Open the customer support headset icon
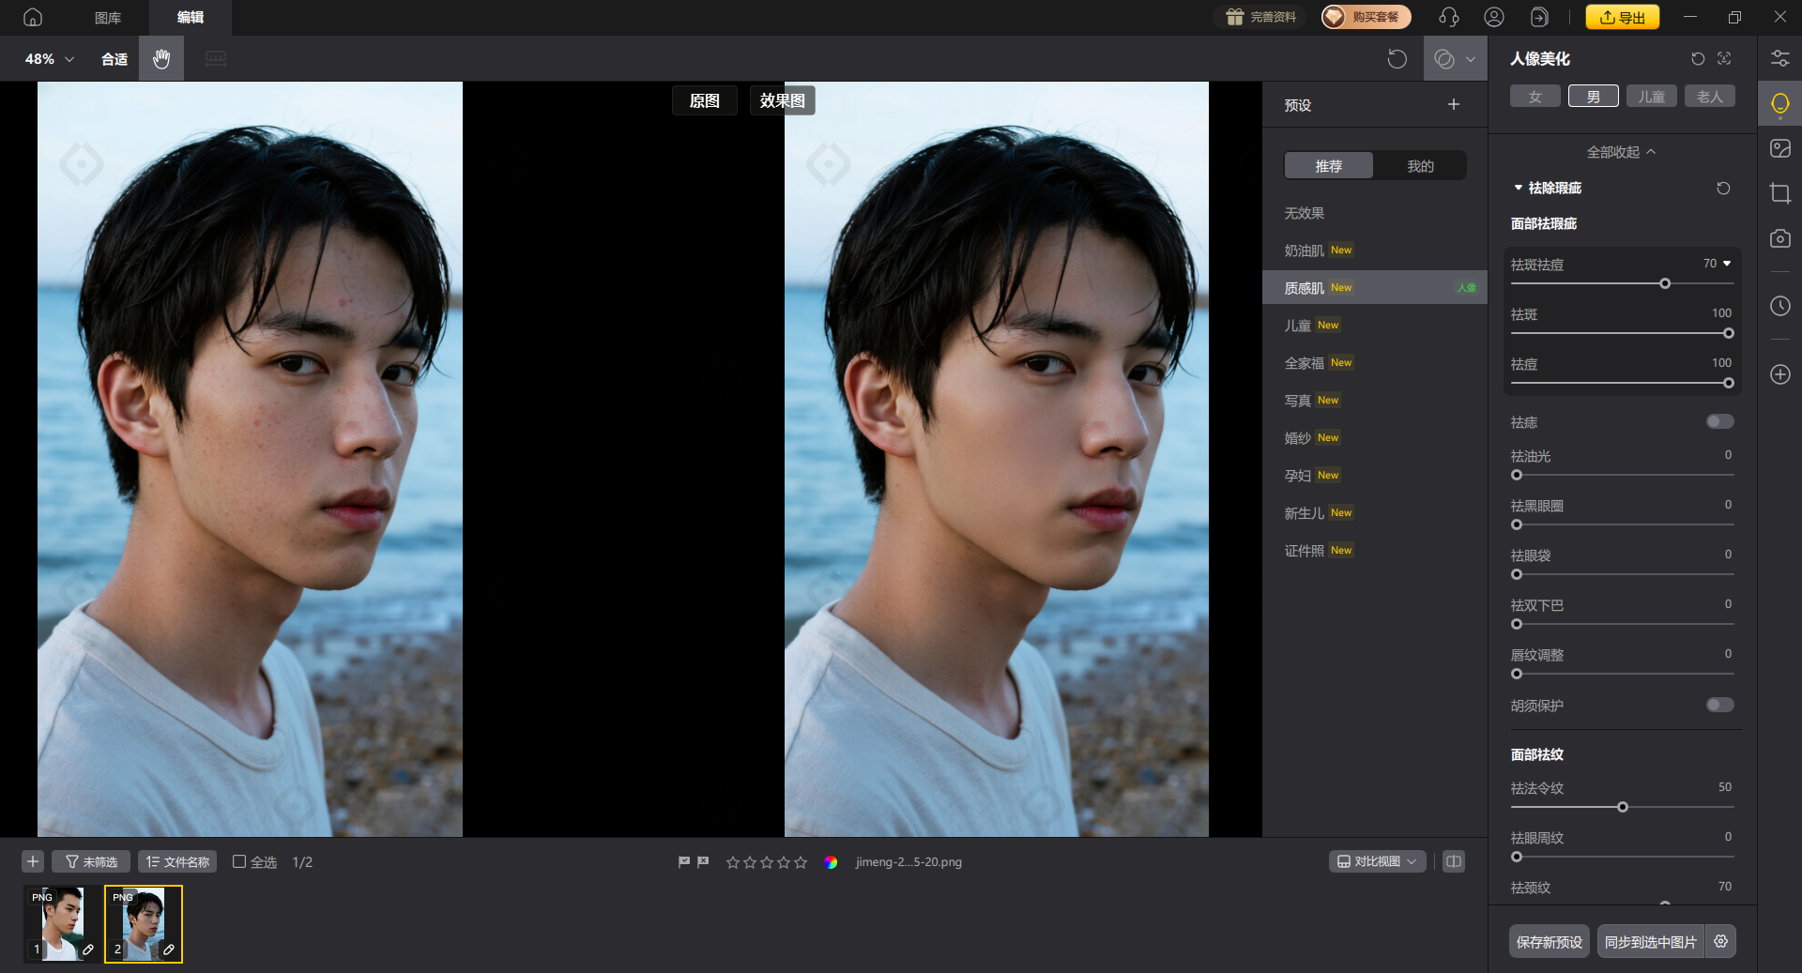Screen dimensions: 1802x973 point(1448,18)
